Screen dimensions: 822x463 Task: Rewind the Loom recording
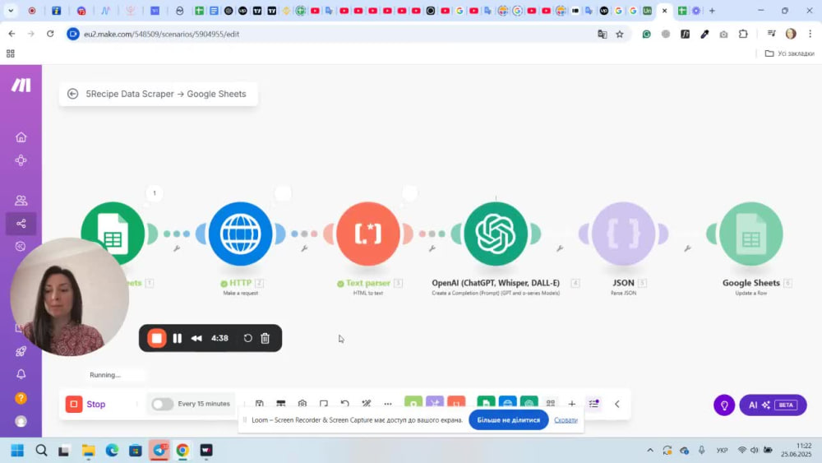196,338
